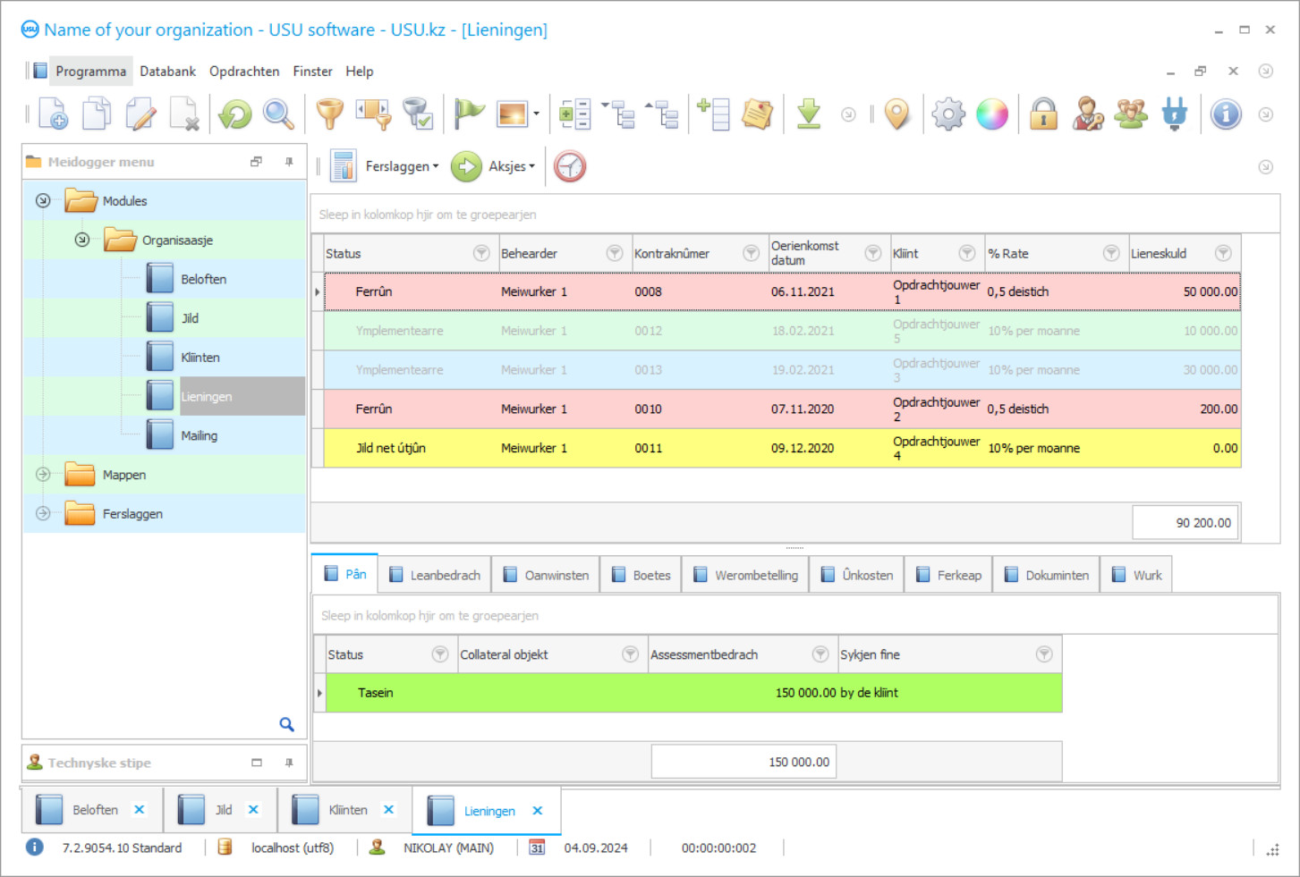This screenshot has height=877, width=1300.
Task: Open the blue information icon
Action: coord(1225,114)
